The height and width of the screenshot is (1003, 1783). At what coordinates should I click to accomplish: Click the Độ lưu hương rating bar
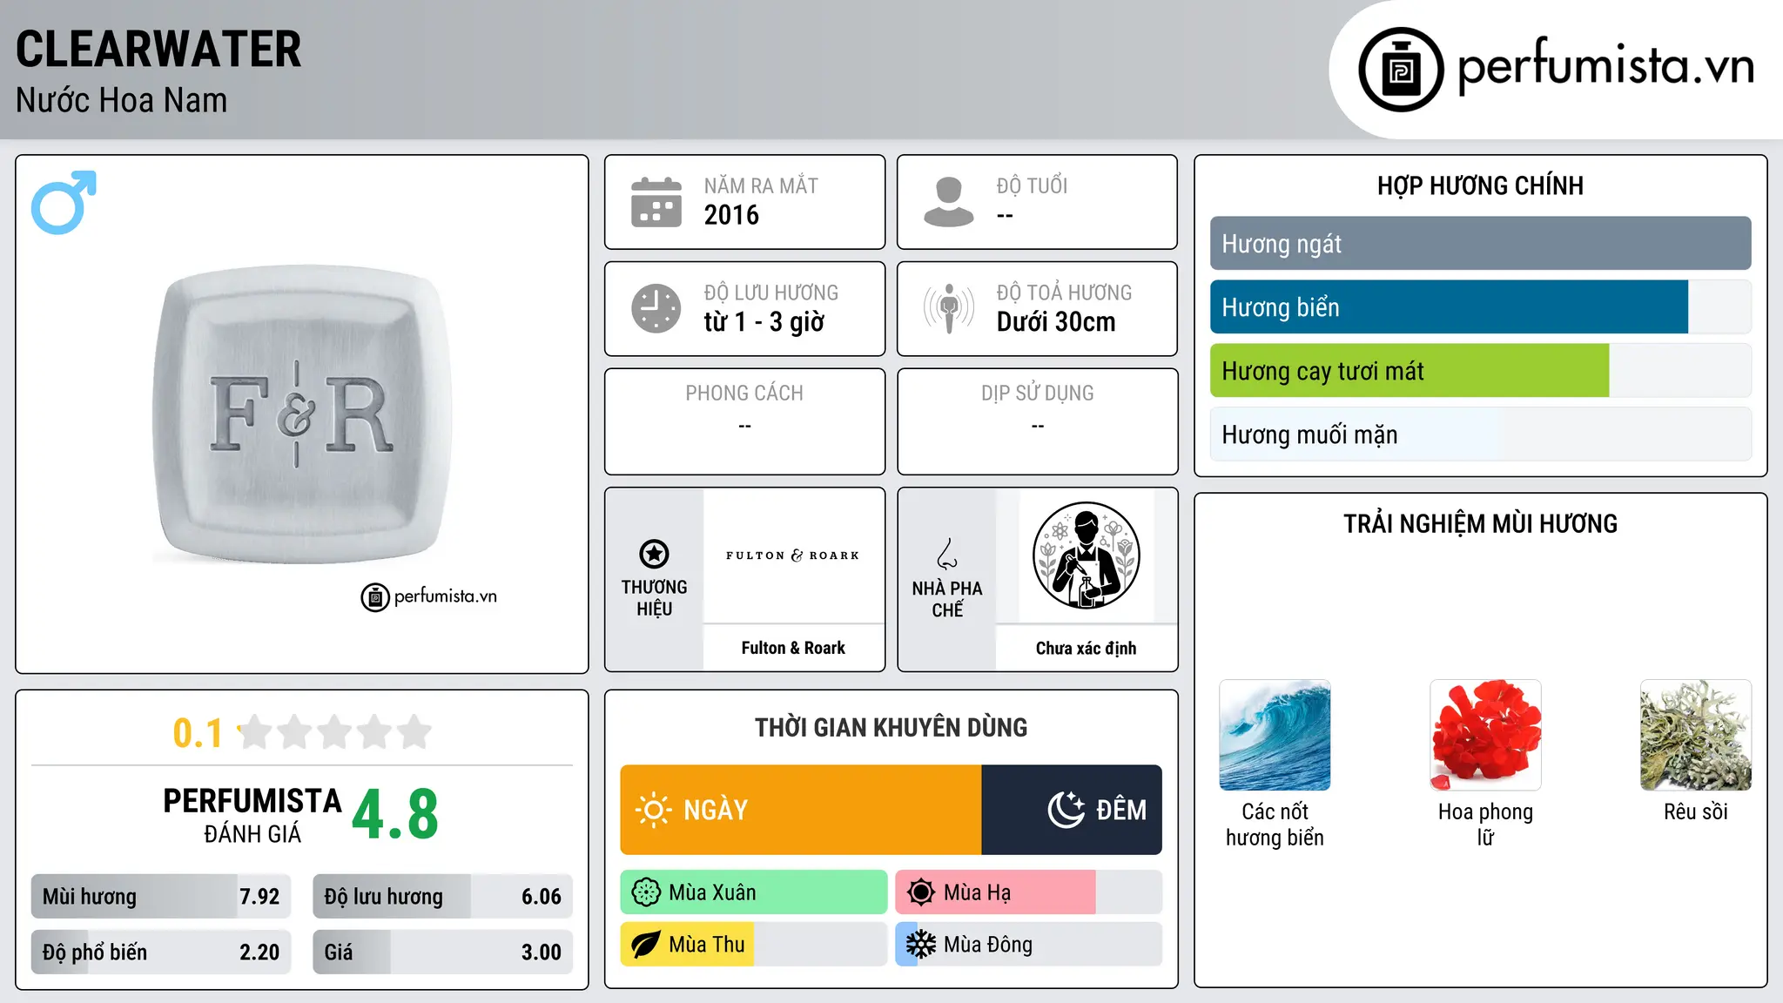(x=442, y=897)
